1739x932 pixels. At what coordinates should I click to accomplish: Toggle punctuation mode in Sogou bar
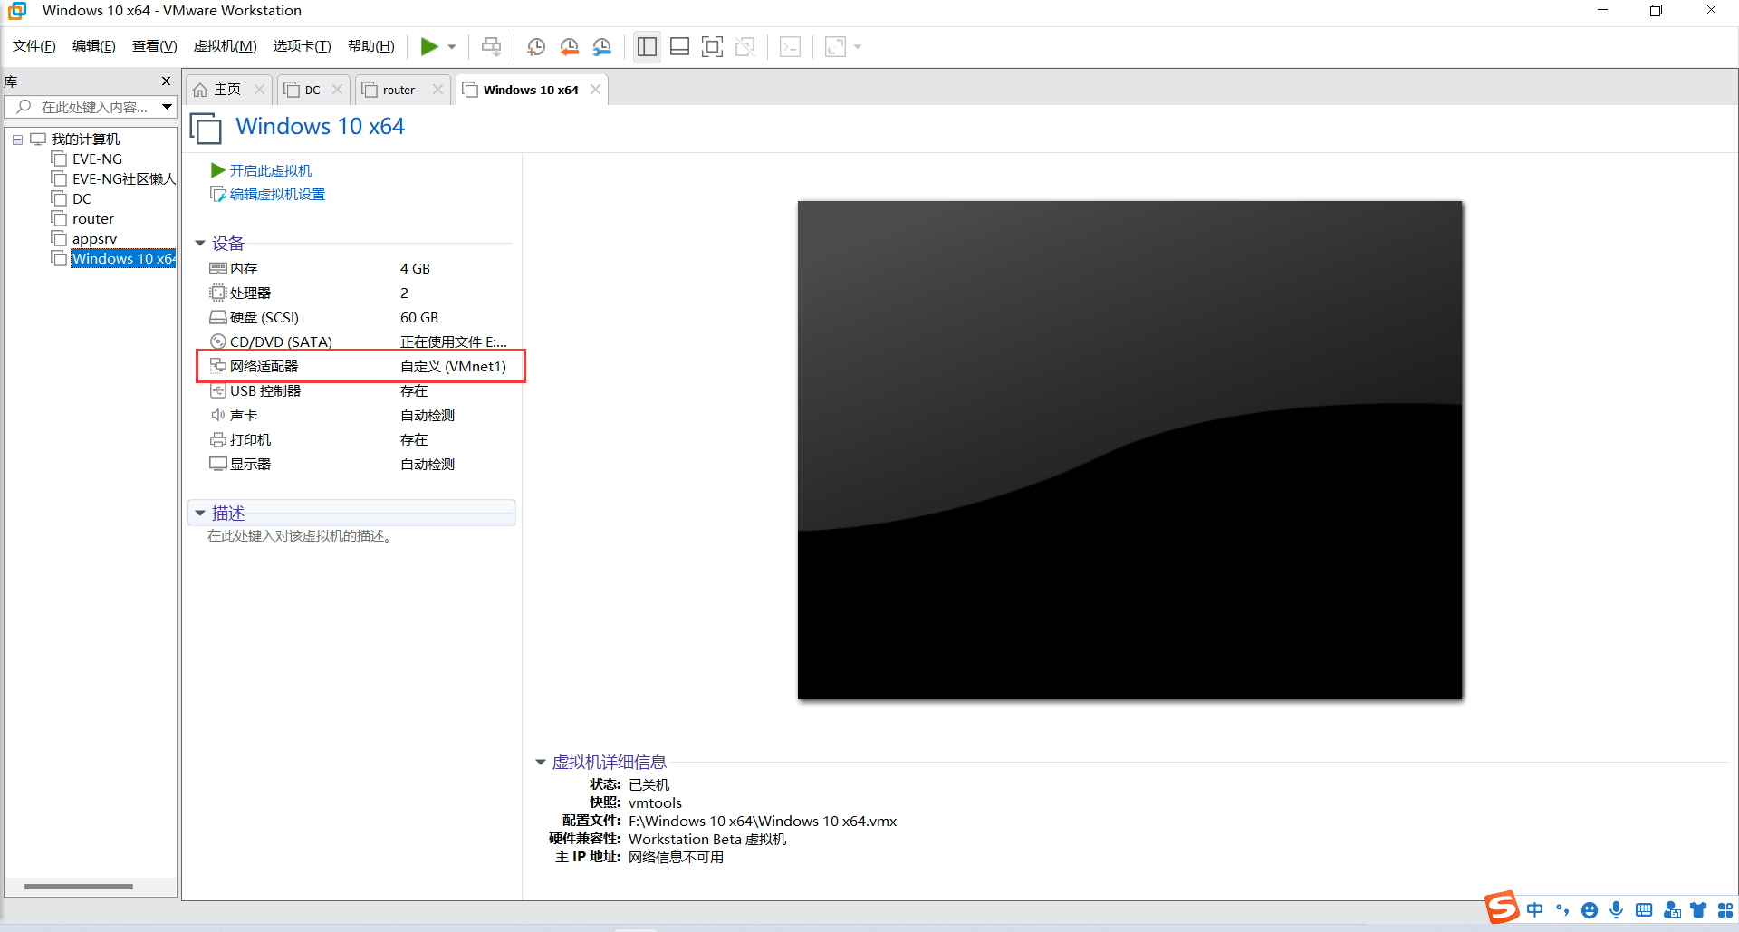[x=1562, y=910]
